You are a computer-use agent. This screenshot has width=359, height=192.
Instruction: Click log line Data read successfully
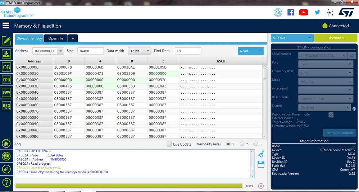point(39,168)
